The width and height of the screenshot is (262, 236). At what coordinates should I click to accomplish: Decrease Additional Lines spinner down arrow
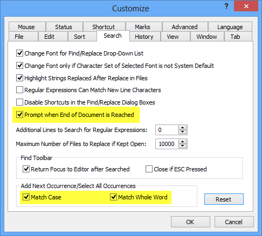[x=183, y=132]
